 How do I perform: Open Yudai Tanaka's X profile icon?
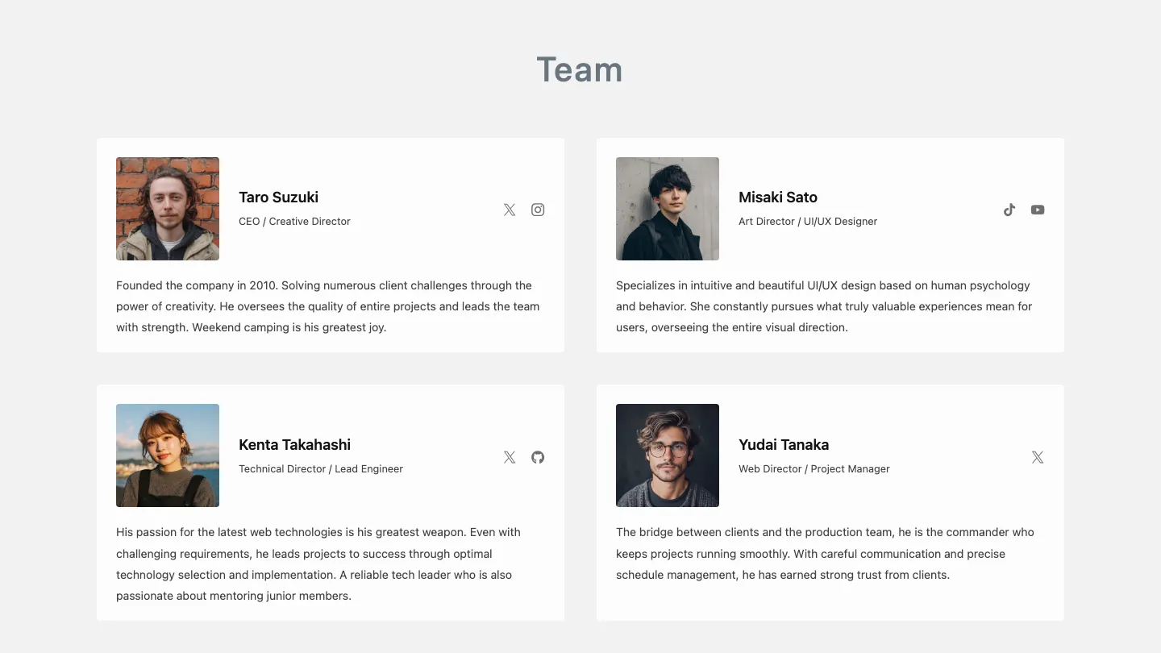click(x=1038, y=457)
